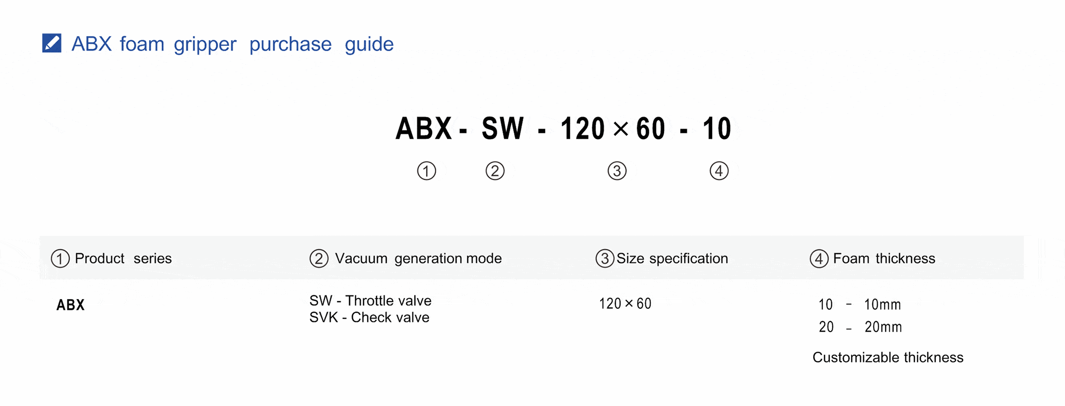Click the ABX foam gripper purchase guide title

click(232, 44)
